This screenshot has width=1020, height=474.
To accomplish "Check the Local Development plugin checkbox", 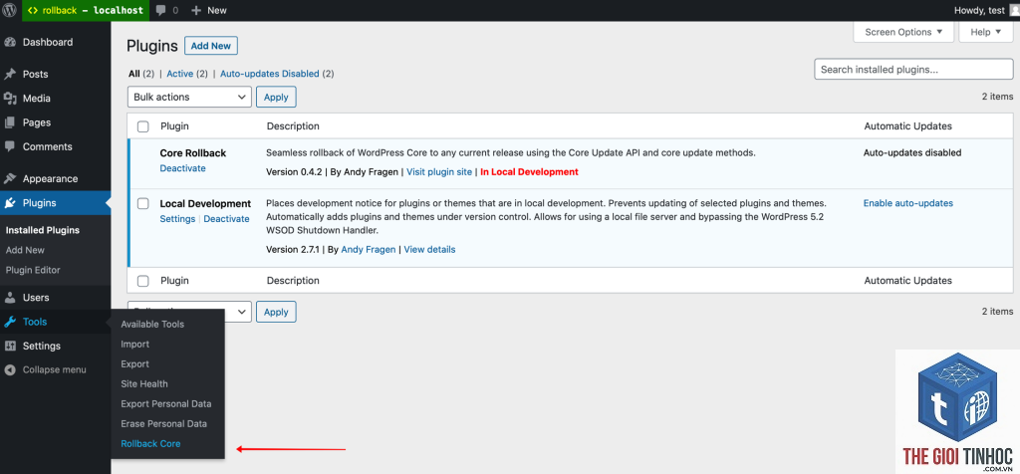I will [143, 204].
